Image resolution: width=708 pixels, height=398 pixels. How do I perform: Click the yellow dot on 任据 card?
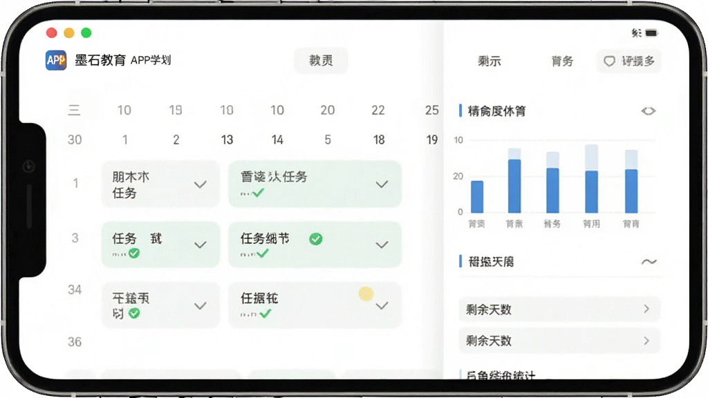(366, 294)
